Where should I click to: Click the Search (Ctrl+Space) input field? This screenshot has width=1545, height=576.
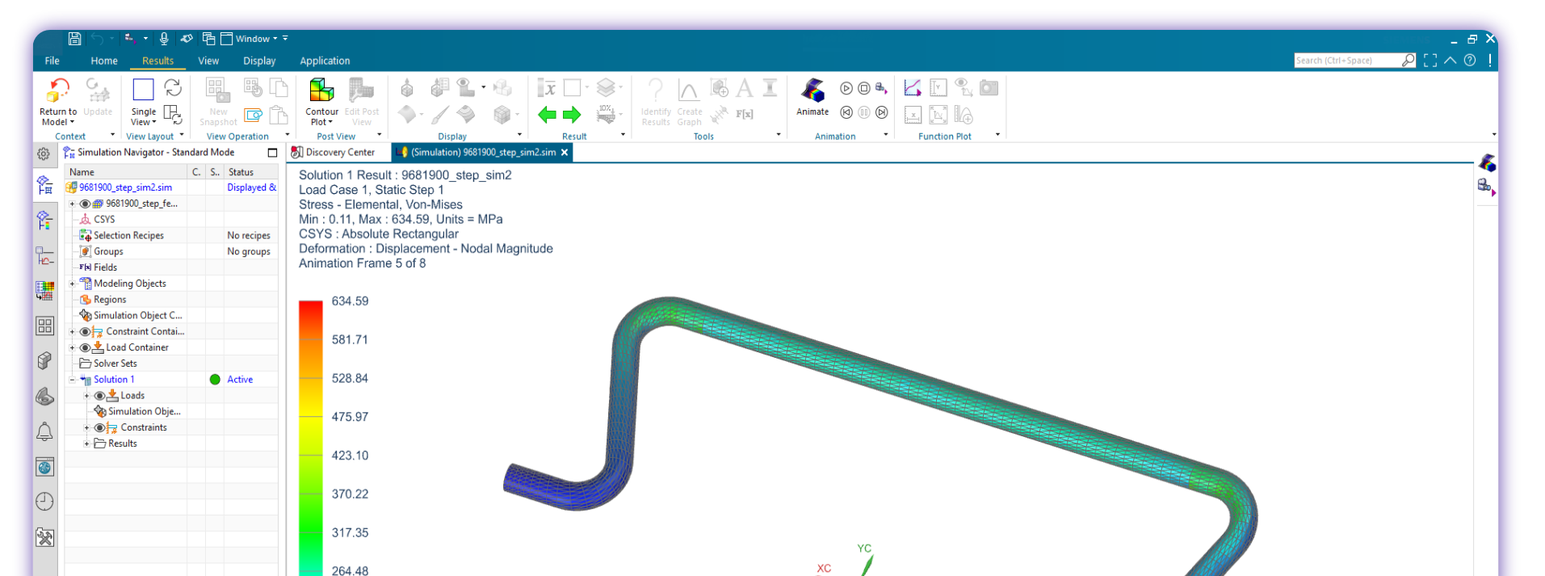point(1346,61)
